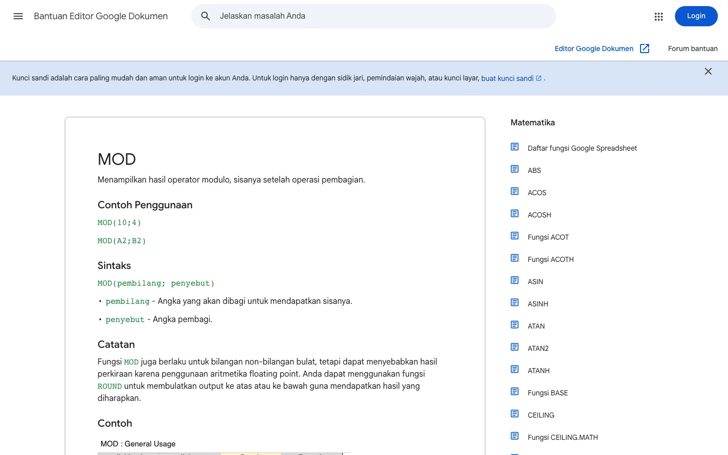Open Daftar fungsi Google Spreadsheet article
Screen dimensions: 728x455
[582, 148]
